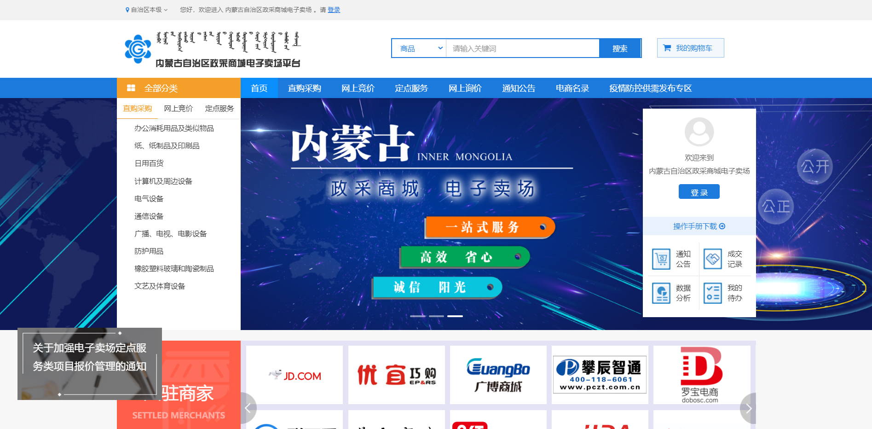Click the user avatar placeholder icon
This screenshot has width=872, height=429.
pyautogui.click(x=699, y=132)
